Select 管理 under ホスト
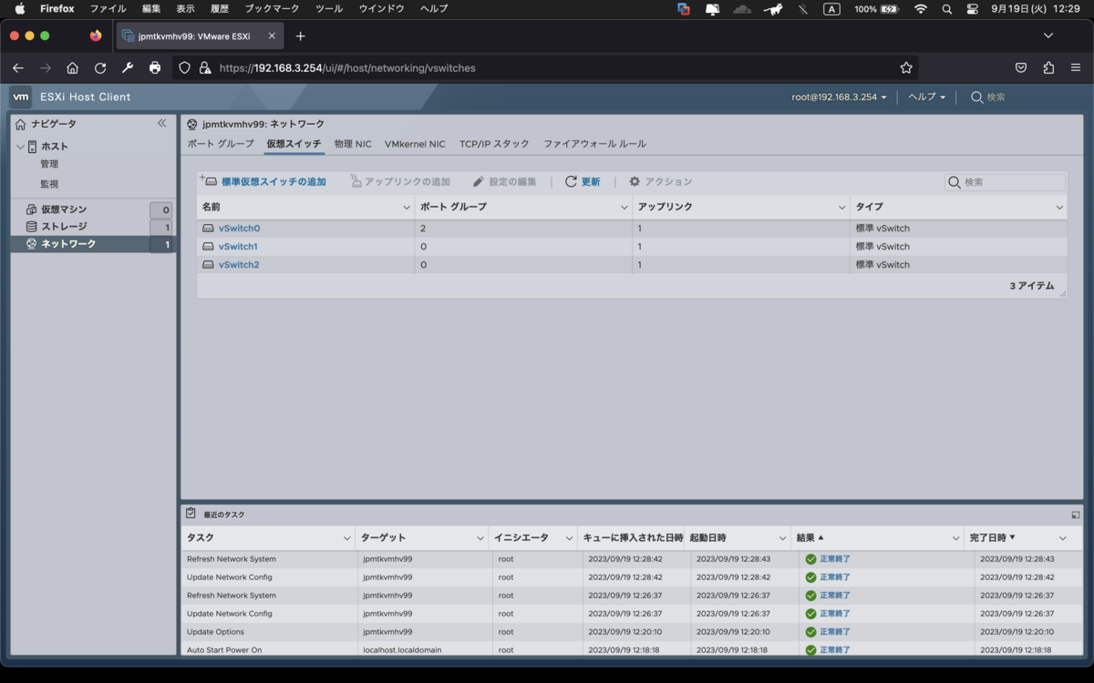Image resolution: width=1094 pixels, height=683 pixels. 49,165
